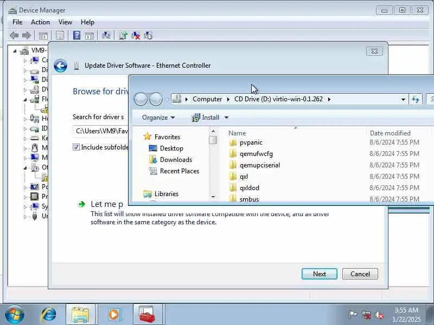This screenshot has height=325, width=434.
Task: Select the qemupciserial folder
Action: click(260, 165)
